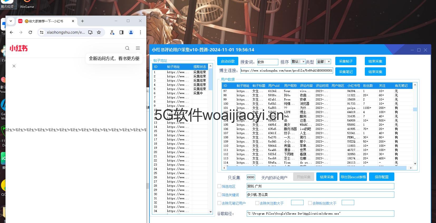Open 腾讯视频 desktop shortcut
436x223 pixels.
point(7,4)
